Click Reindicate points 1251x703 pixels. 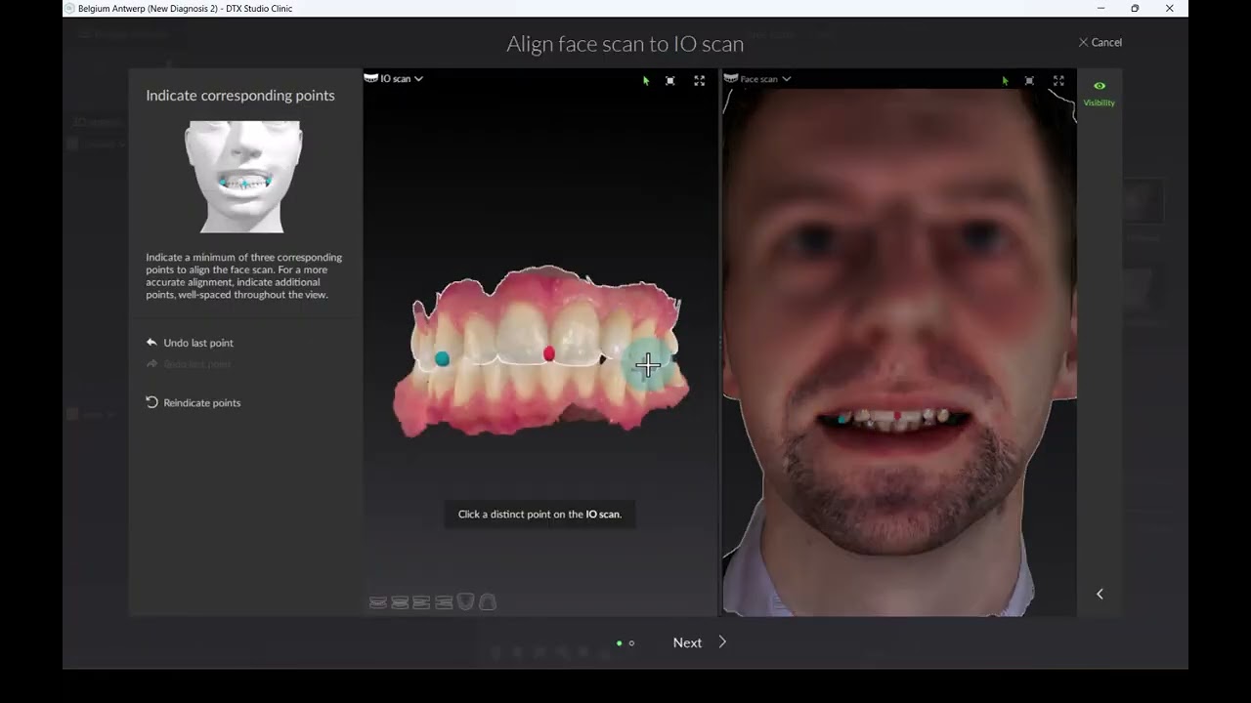tap(194, 402)
